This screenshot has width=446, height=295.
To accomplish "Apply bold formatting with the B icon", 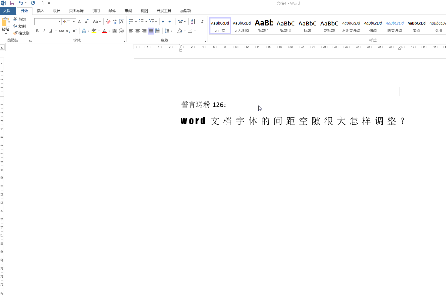I will [x=37, y=31].
